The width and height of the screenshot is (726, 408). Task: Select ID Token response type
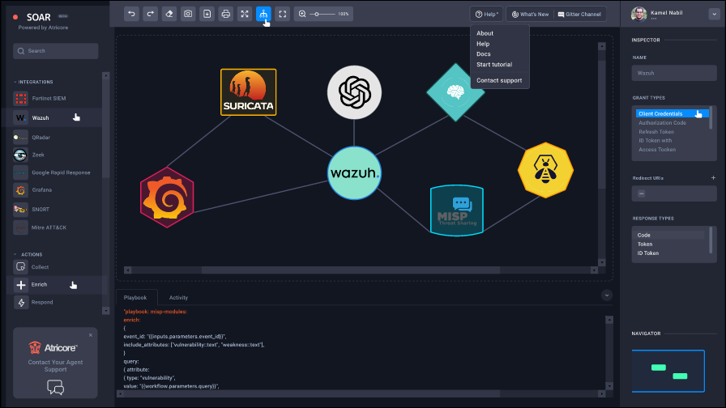point(647,253)
